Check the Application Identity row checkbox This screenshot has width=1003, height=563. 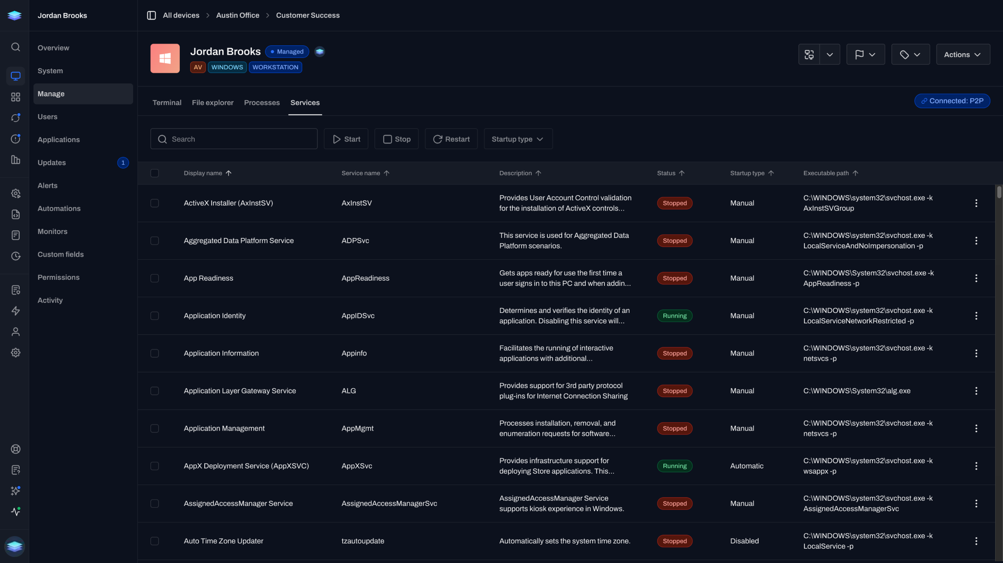coord(155,315)
